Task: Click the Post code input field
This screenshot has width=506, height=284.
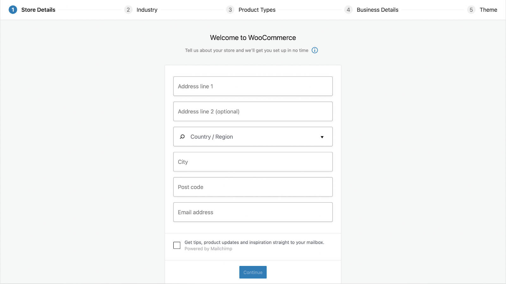Action: point(253,187)
